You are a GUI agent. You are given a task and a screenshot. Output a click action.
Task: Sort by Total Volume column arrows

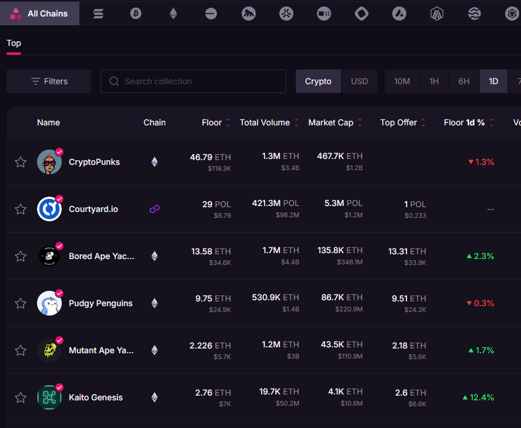(296, 122)
